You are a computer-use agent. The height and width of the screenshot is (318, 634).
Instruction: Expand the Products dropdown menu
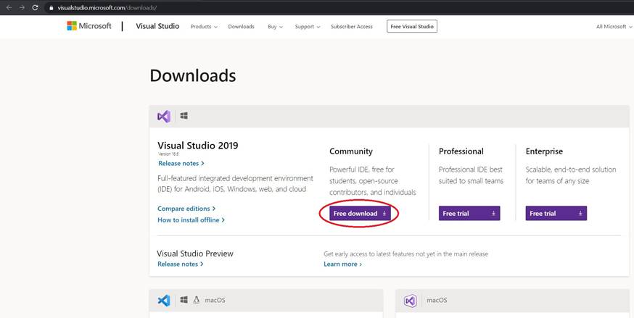(x=203, y=27)
